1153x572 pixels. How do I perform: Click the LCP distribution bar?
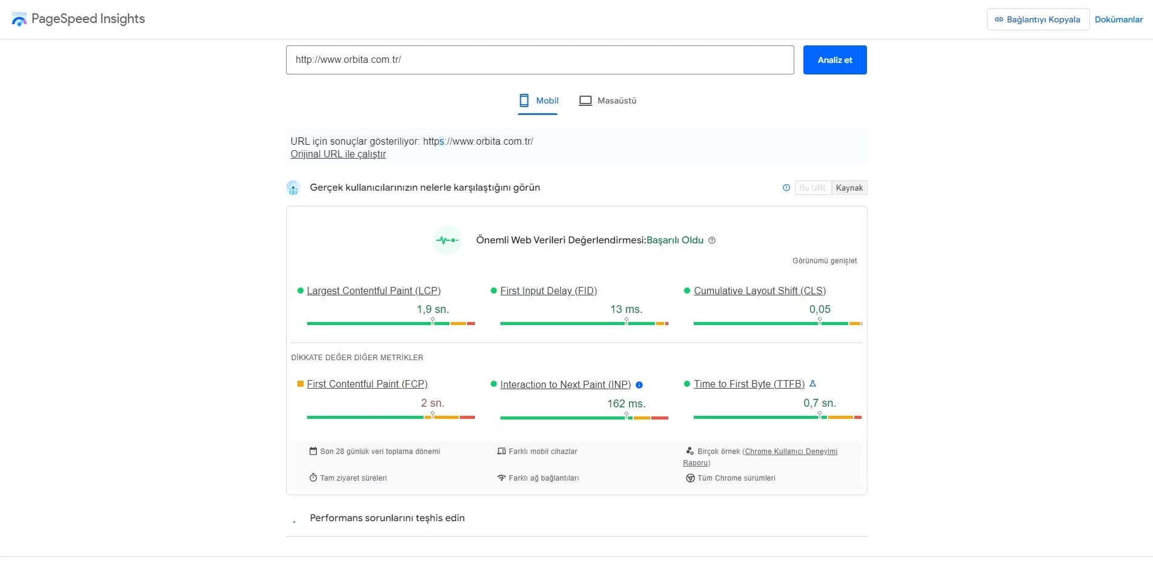391,323
